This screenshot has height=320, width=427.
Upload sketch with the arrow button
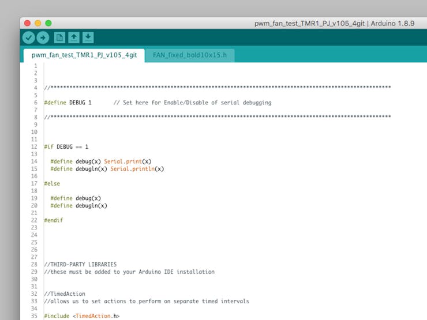click(x=43, y=37)
